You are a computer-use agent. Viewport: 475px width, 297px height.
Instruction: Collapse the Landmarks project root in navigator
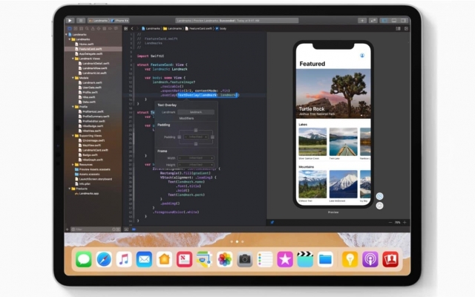click(66, 35)
